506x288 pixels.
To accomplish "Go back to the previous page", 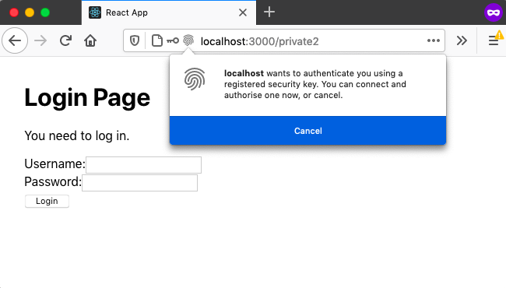I will click(15, 40).
